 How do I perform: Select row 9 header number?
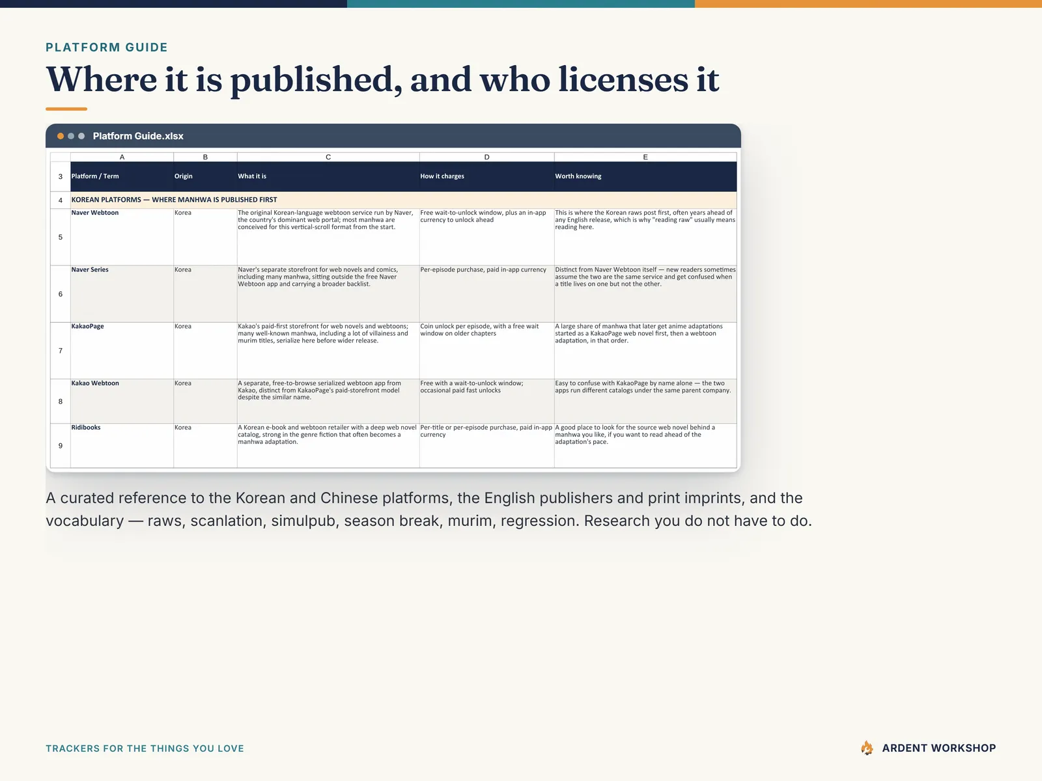coord(61,446)
